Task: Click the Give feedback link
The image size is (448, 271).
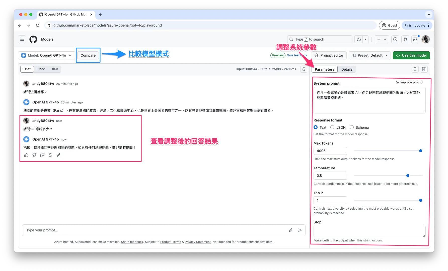Action: tap(297, 55)
